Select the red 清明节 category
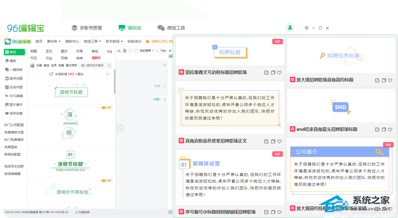Screen dimensions: 398x218 96,58
